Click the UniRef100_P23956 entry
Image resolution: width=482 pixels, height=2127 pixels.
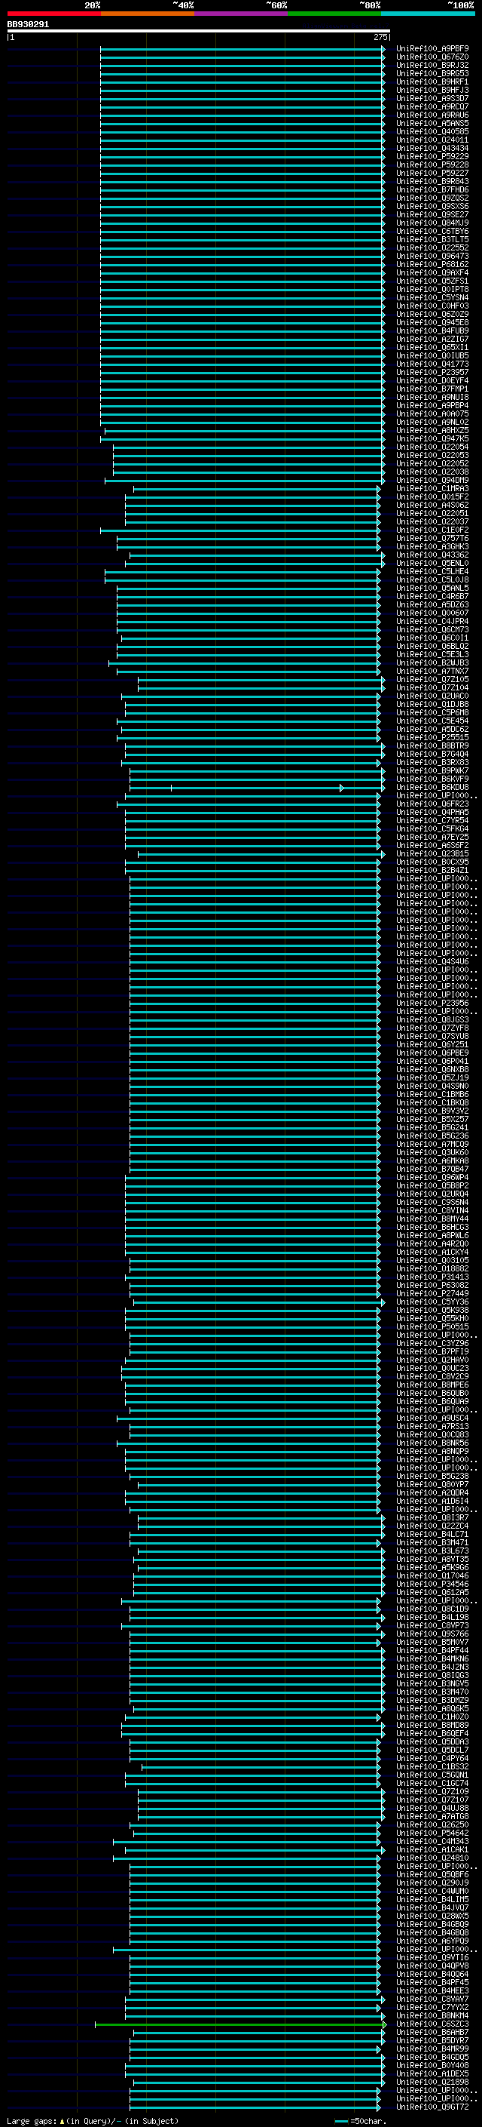pos(432,1003)
